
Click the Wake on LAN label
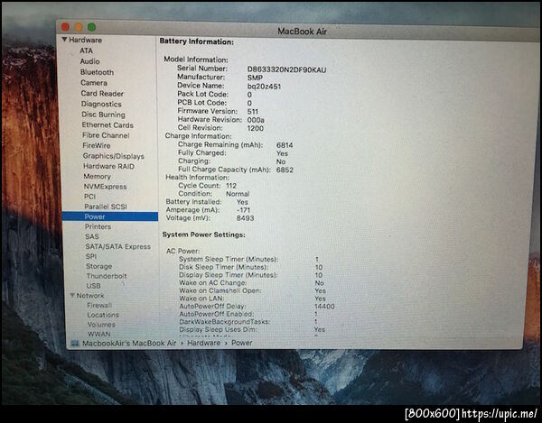tap(201, 299)
